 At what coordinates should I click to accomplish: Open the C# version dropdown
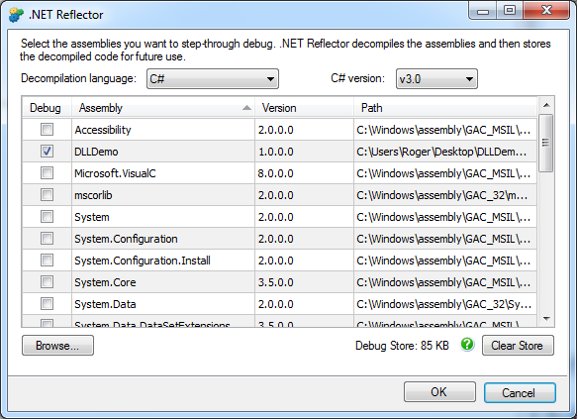tap(436, 79)
